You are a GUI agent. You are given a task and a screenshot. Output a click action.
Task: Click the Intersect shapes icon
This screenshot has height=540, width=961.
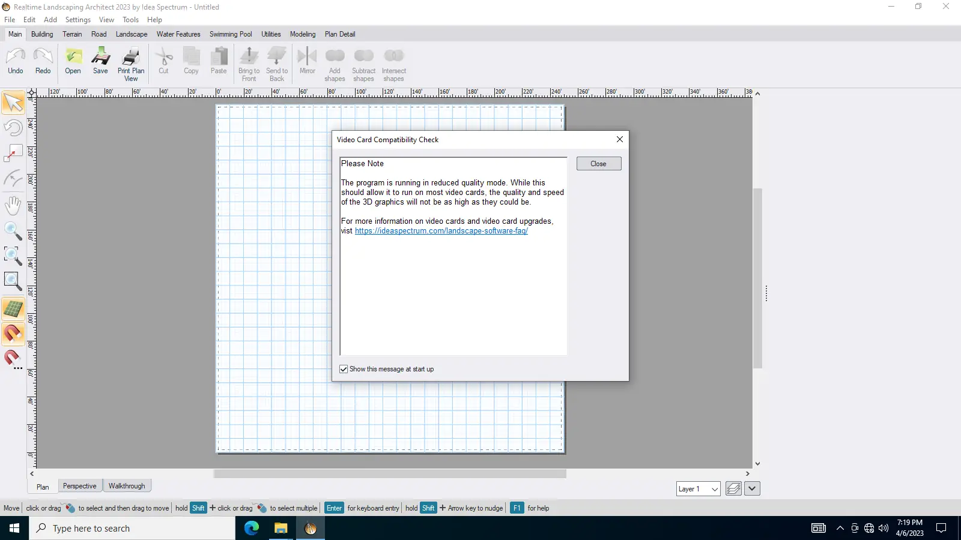click(x=394, y=64)
